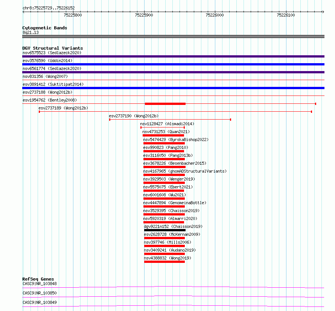Open gene CASC9|NR_103850 label
Image resolution: width=335 pixels, height=311 pixels.
click(x=40, y=293)
